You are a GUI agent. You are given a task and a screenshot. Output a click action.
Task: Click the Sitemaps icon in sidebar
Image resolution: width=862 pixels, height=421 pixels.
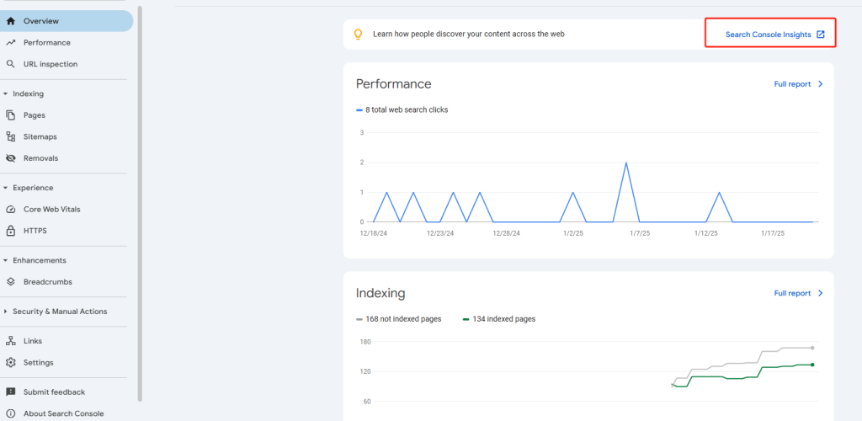(11, 136)
